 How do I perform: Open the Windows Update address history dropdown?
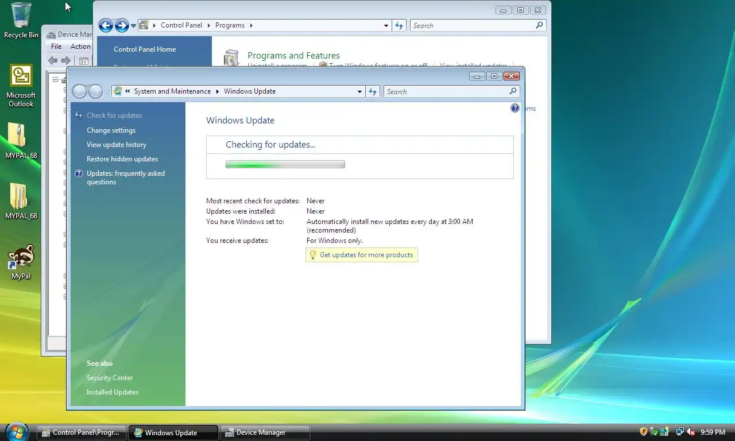[x=360, y=91]
